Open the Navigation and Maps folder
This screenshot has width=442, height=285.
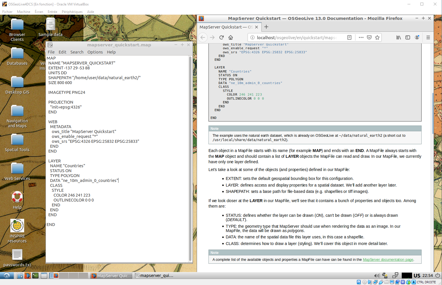(x=17, y=116)
